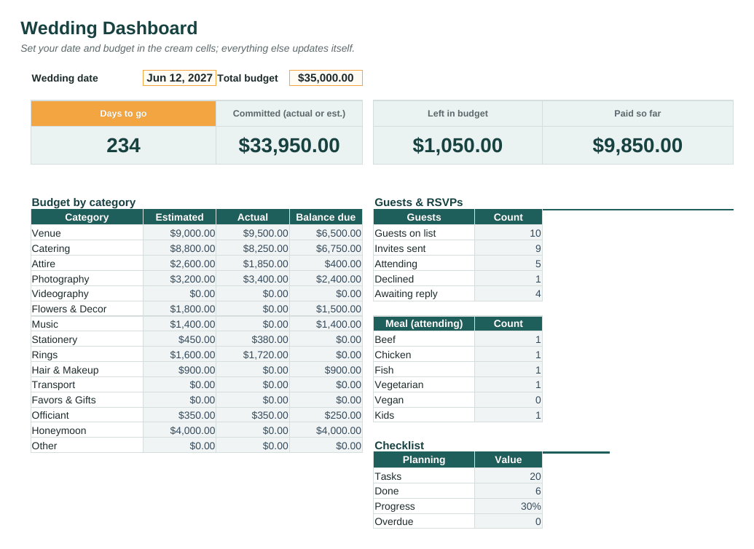Click the Estimated column header
754x549 pixels.
click(179, 217)
